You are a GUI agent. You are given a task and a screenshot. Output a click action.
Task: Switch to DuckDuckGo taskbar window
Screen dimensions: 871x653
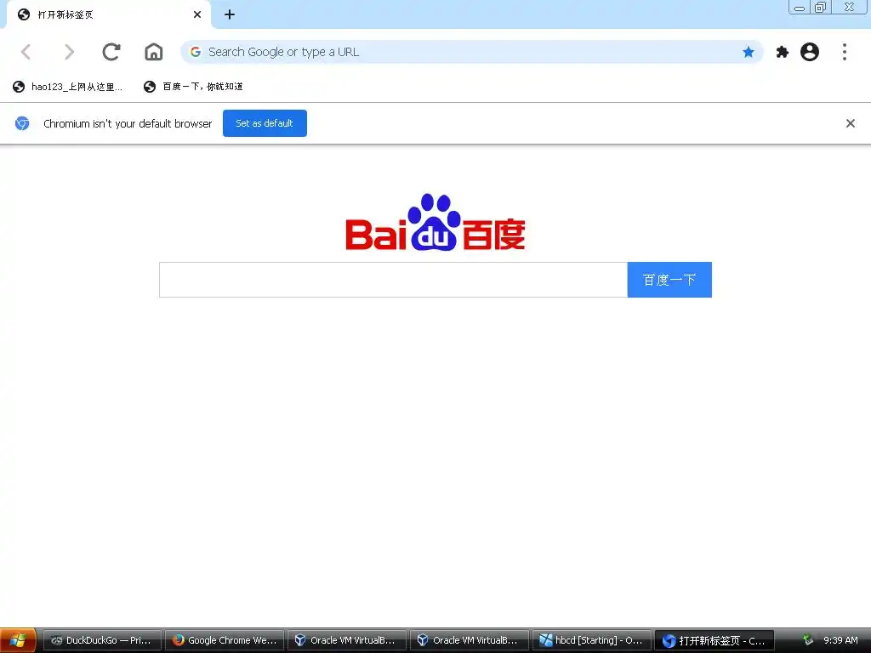coord(102,640)
